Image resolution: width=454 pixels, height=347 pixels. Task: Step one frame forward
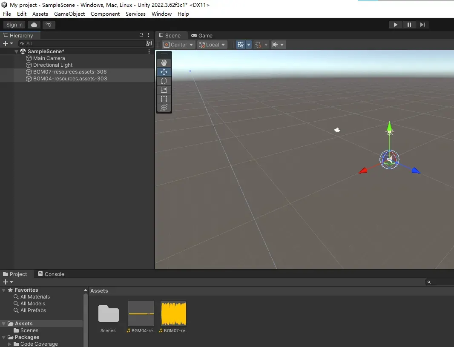422,25
